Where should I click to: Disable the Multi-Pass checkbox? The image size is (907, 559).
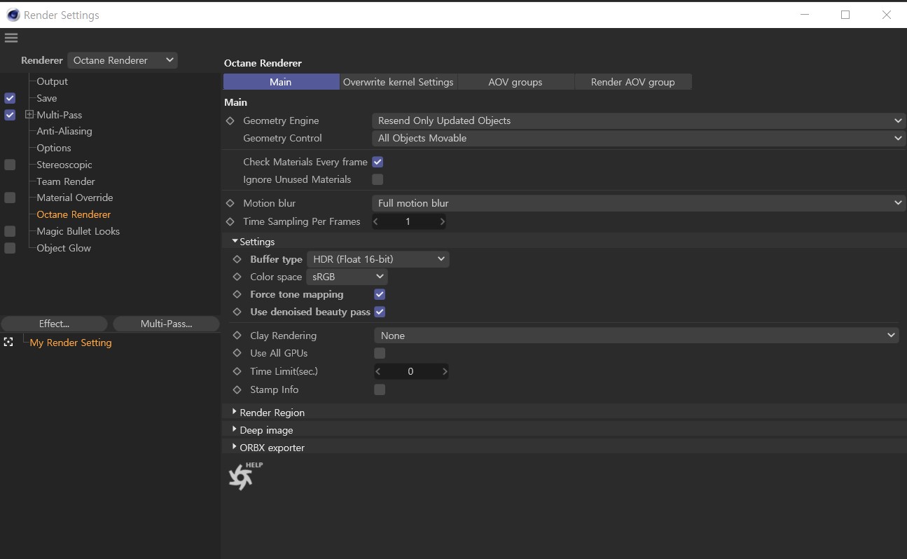coord(10,115)
